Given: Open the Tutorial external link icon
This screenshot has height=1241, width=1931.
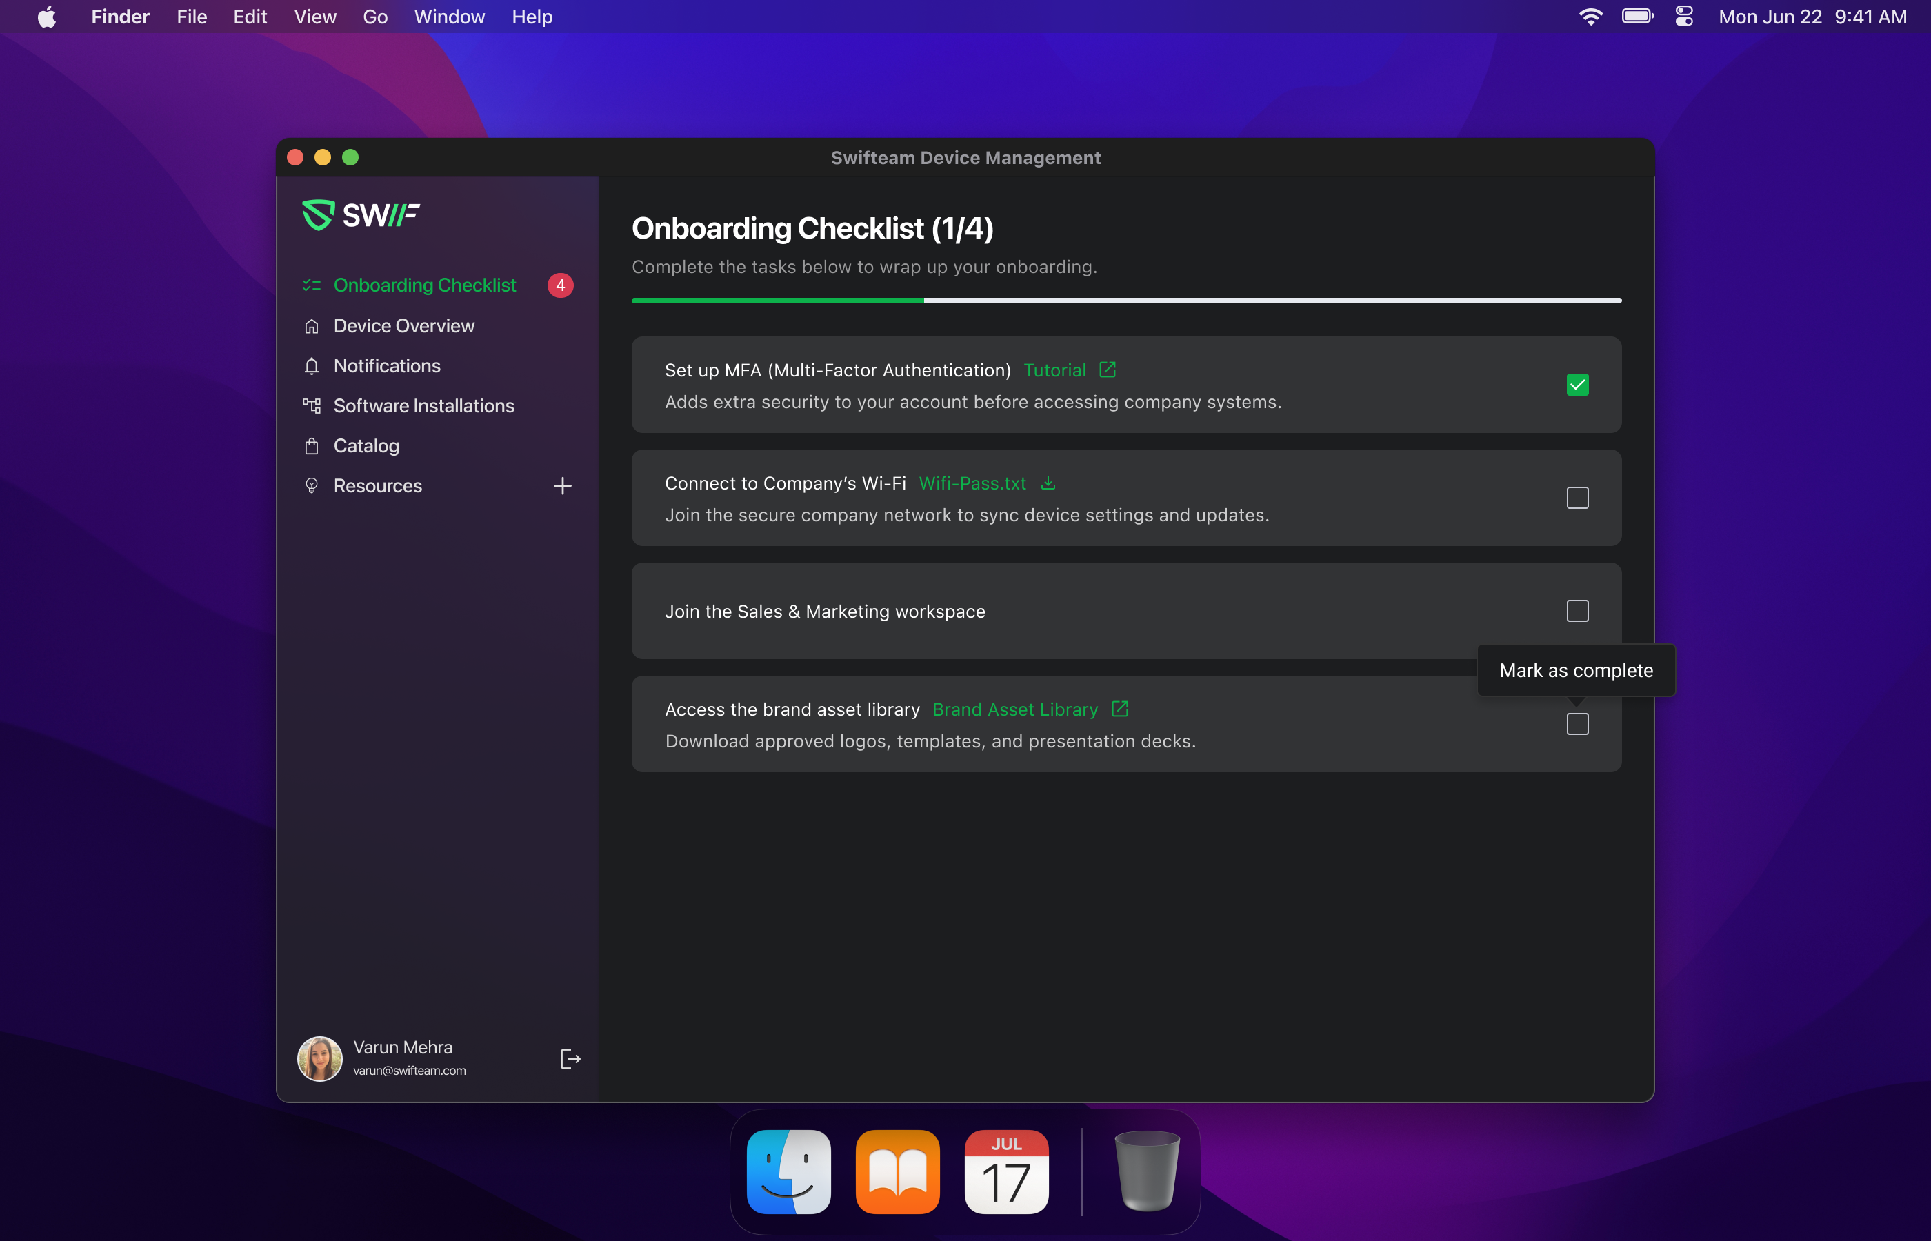Looking at the screenshot, I should (1108, 370).
